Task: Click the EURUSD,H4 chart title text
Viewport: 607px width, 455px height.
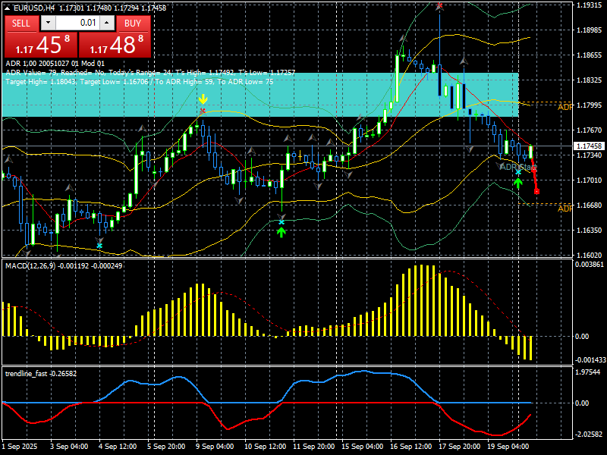Action: pyautogui.click(x=34, y=8)
